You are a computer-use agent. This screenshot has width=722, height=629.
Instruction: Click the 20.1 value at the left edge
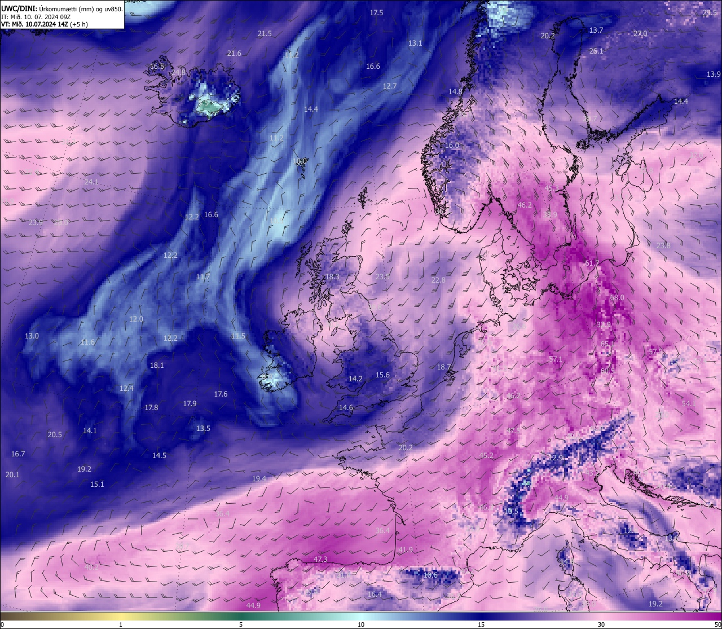pyautogui.click(x=12, y=474)
